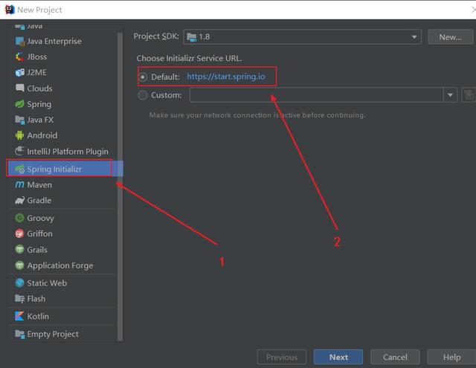Image resolution: width=476 pixels, height=368 pixels.
Task: Select Spring label in project list
Action: tap(39, 104)
